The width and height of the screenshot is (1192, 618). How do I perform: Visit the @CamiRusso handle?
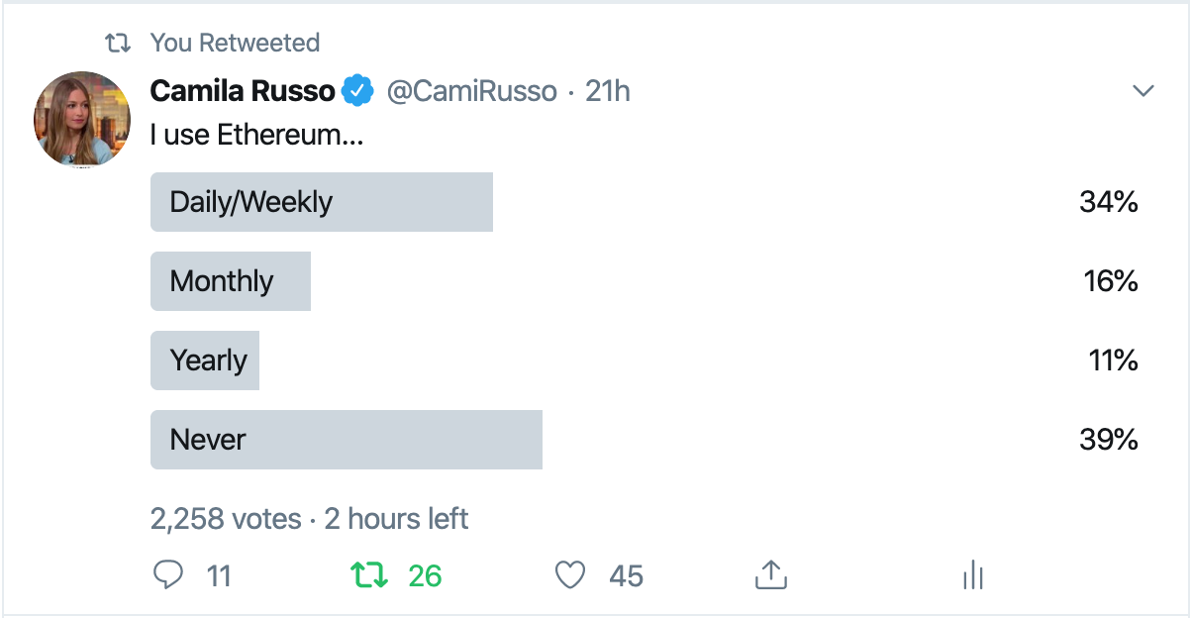(471, 92)
